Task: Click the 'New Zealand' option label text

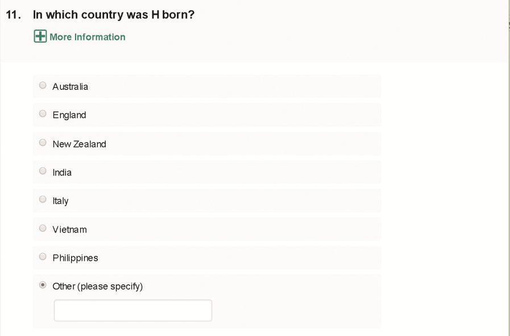Action: coord(79,144)
